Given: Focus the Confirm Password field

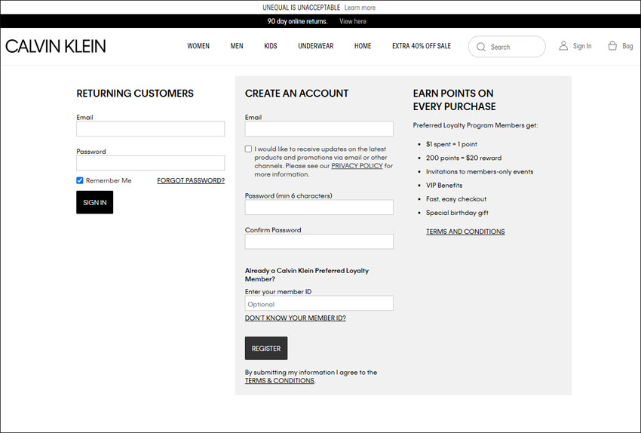Looking at the screenshot, I should (x=319, y=241).
